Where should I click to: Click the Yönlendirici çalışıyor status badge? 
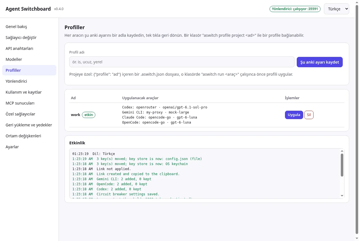point(295,9)
